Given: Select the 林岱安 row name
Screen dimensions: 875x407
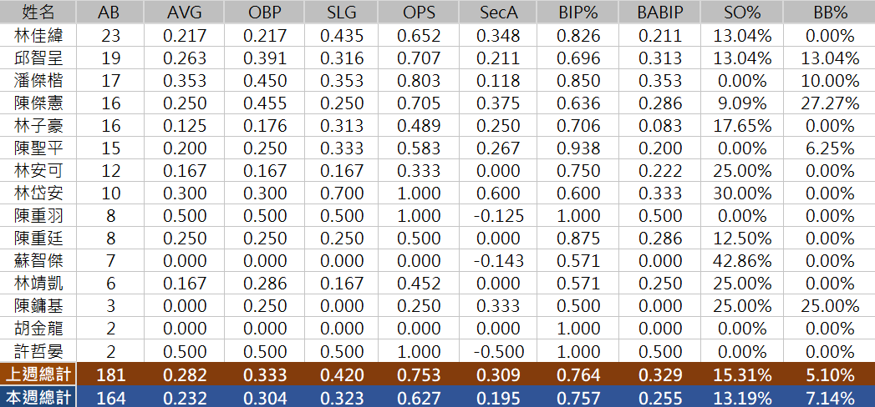Looking at the screenshot, I should click(x=38, y=193).
